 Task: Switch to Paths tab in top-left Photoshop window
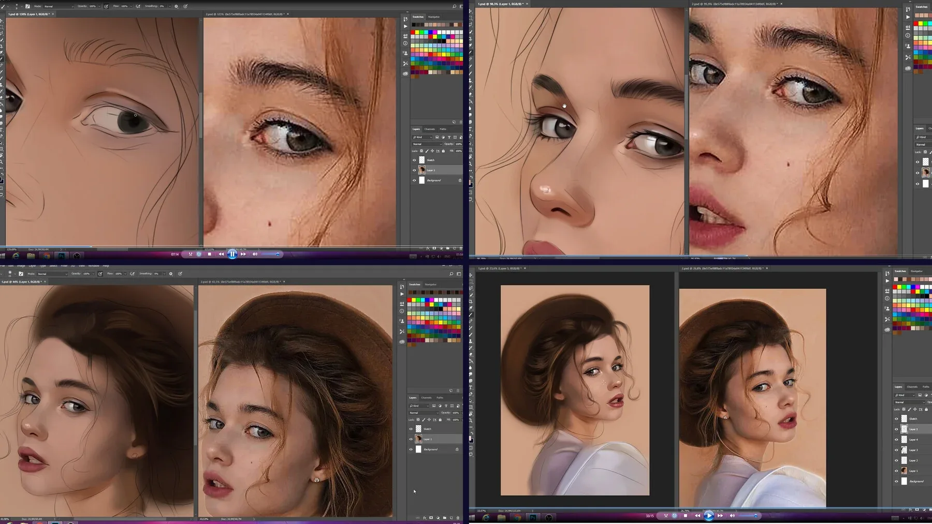[x=443, y=129]
